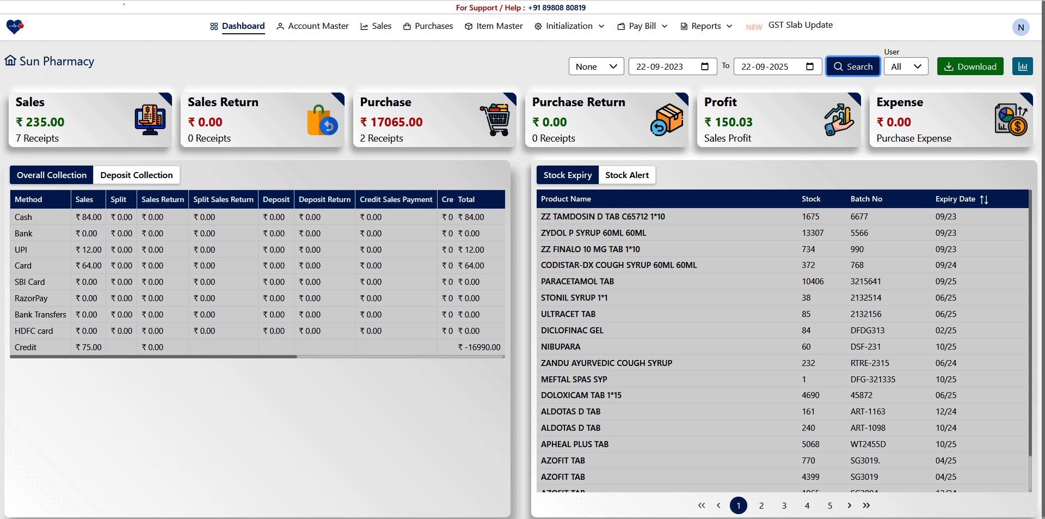Image resolution: width=1045 pixels, height=519 pixels.
Task: Click the pie chart icon on Expense card
Action: [1011, 119]
